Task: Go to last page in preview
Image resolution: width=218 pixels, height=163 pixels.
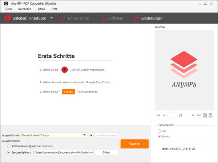Action: (x=199, y=115)
